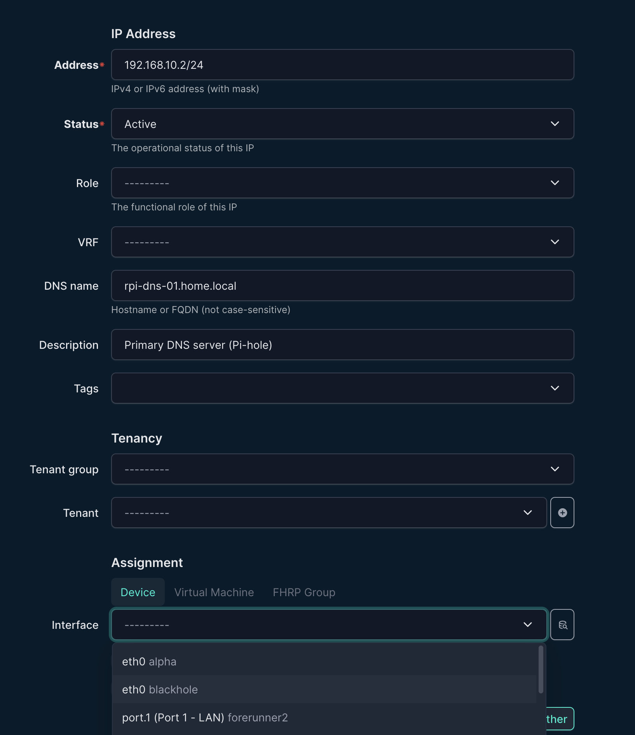Viewport: 635px width, 735px height.
Task: Click the DNS name text field
Action: pos(342,286)
